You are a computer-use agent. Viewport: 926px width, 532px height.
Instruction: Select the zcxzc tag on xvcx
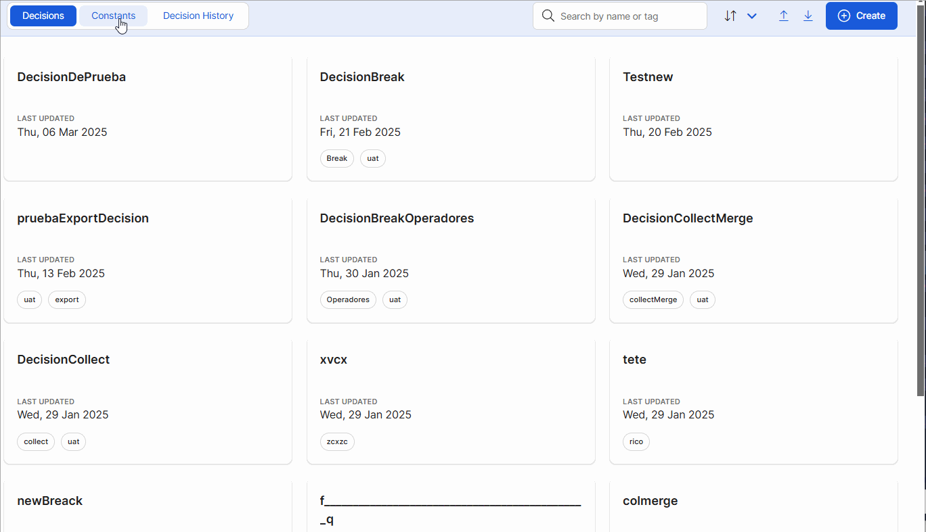(337, 441)
